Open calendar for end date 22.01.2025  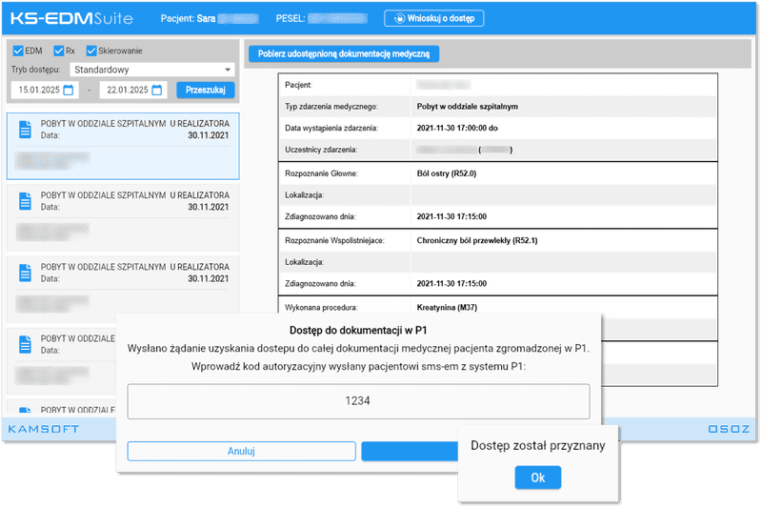pyautogui.click(x=157, y=90)
